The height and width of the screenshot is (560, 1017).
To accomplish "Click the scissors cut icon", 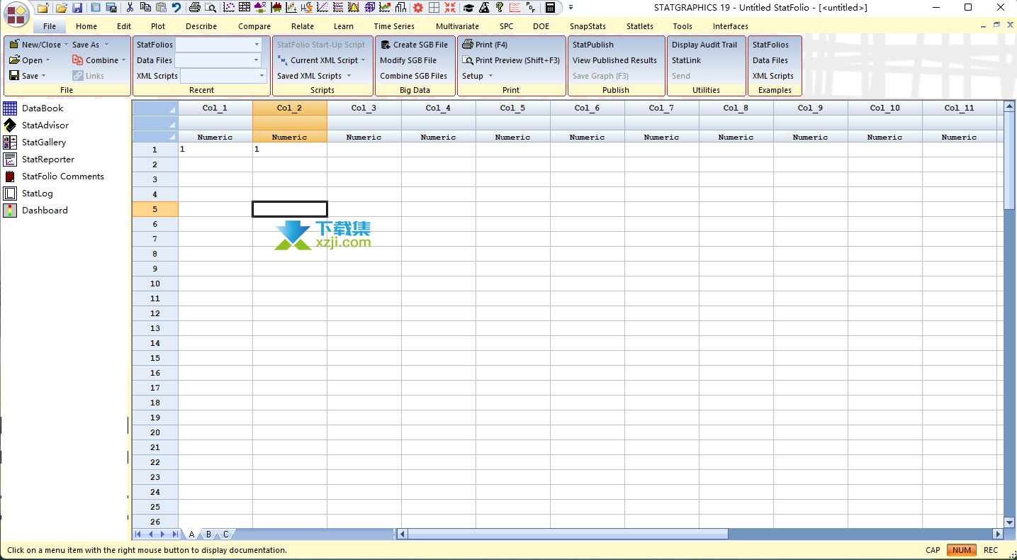I will coord(130,8).
